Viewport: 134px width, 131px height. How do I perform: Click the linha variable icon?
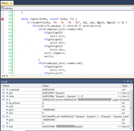coord(7,96)
